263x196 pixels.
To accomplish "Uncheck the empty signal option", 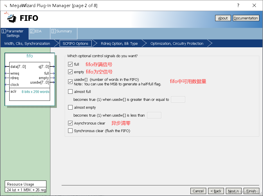I will pyautogui.click(x=70, y=72).
